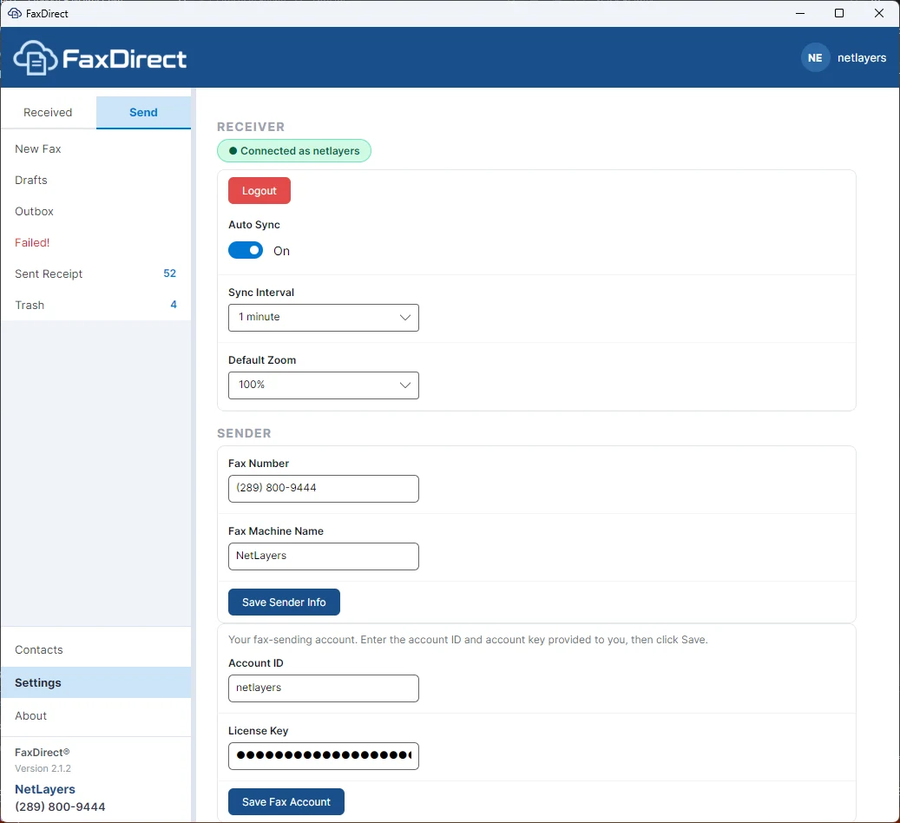Toggle the Auto Sync switch off
This screenshot has height=823, width=900.
[246, 250]
